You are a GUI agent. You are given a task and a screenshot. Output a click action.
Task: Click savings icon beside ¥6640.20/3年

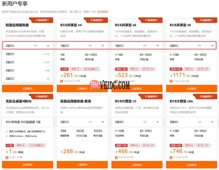171,81
